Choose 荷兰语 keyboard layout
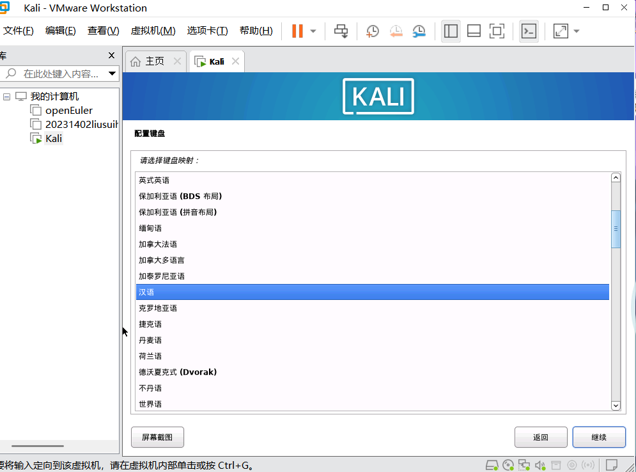Viewport: 636px width, 472px height. (373, 356)
